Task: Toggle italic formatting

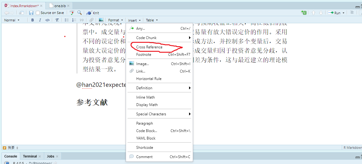Action: (40, 20)
